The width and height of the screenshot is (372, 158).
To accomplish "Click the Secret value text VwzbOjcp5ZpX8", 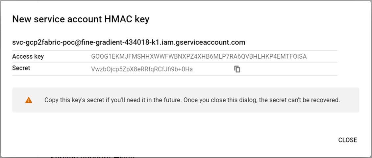I will click(x=141, y=69).
